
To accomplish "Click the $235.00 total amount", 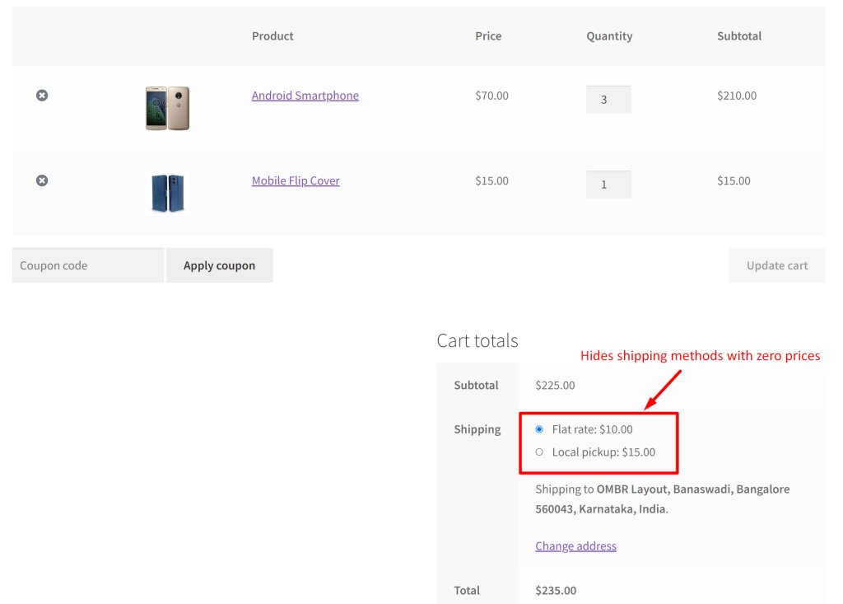I will pyautogui.click(x=556, y=590).
